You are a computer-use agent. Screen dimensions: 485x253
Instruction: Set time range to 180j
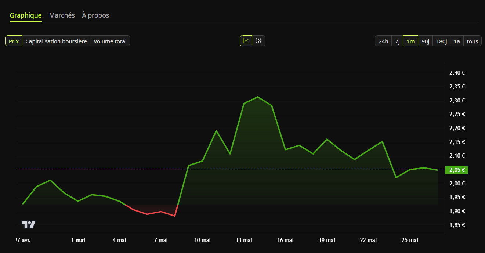tap(441, 41)
